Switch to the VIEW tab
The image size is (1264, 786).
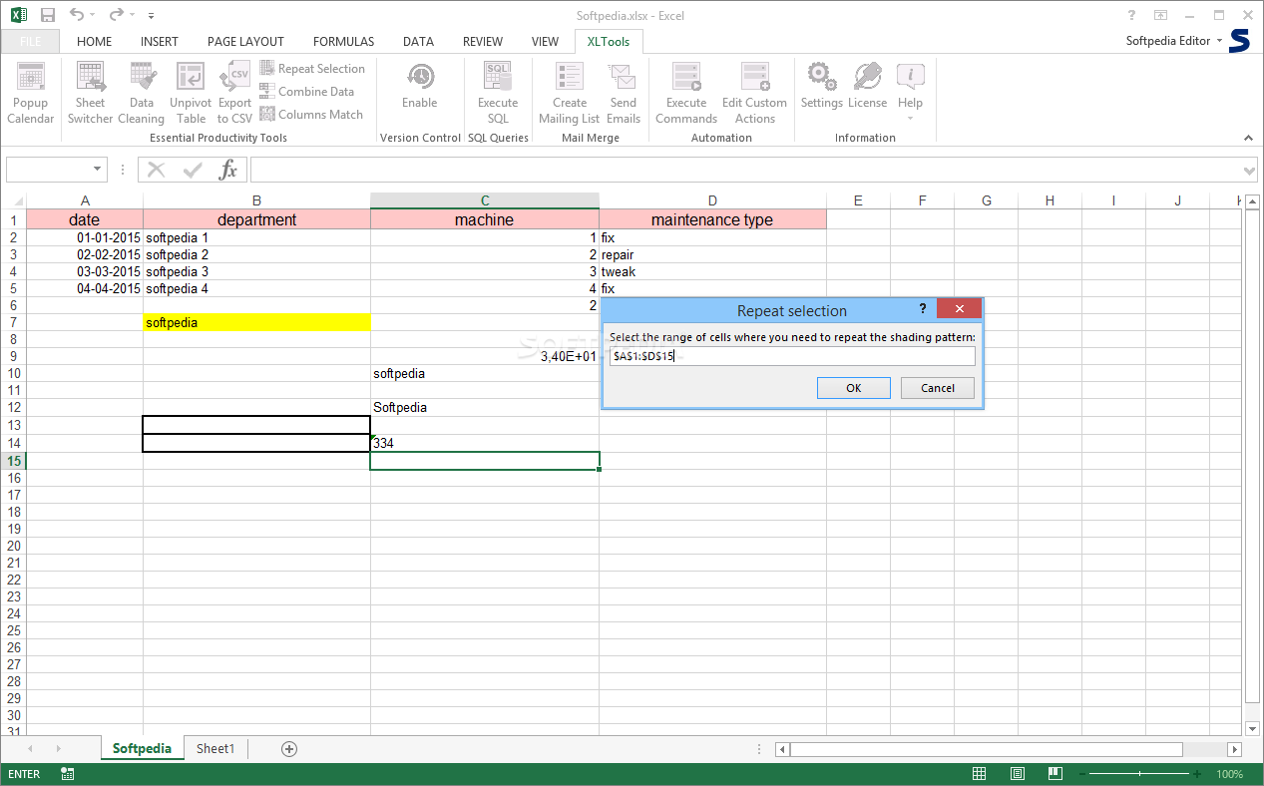point(545,42)
